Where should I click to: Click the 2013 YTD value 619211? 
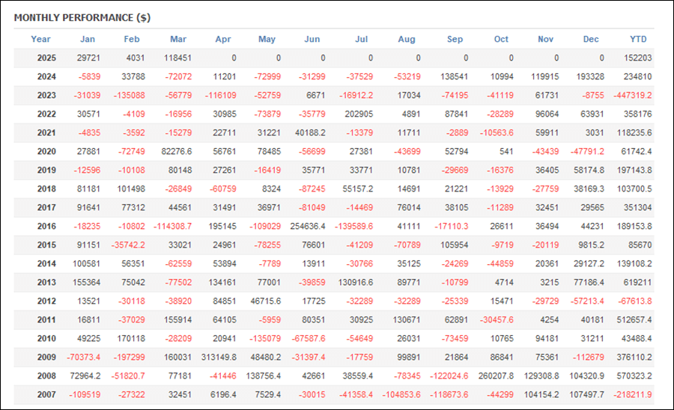pos(638,283)
